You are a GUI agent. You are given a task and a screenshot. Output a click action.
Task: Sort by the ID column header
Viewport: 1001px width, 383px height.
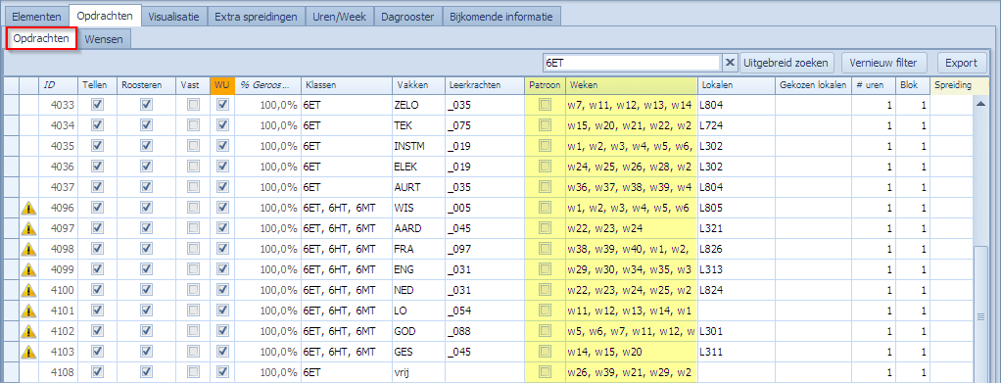[59, 85]
